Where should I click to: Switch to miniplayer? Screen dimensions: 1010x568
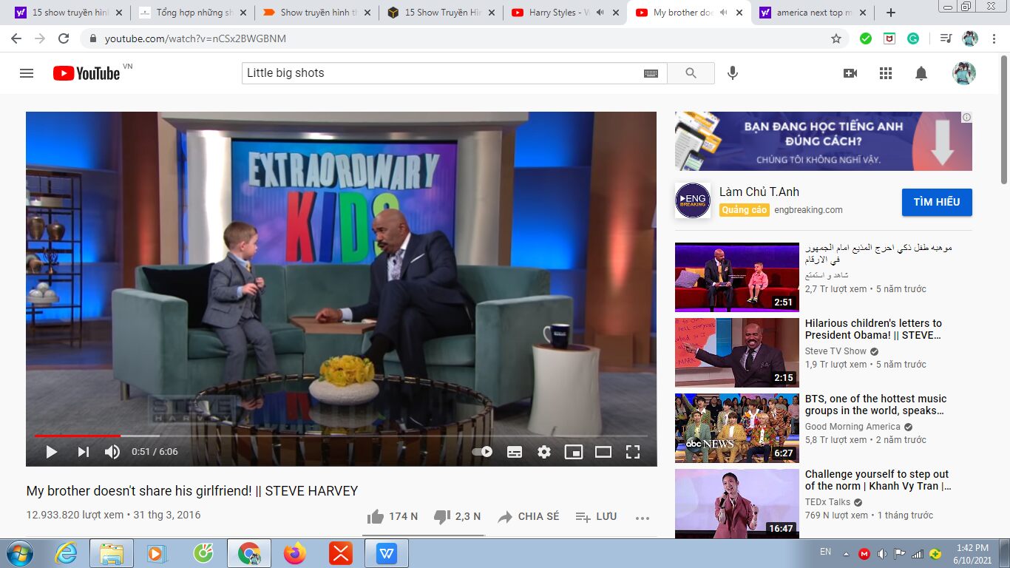[574, 452]
